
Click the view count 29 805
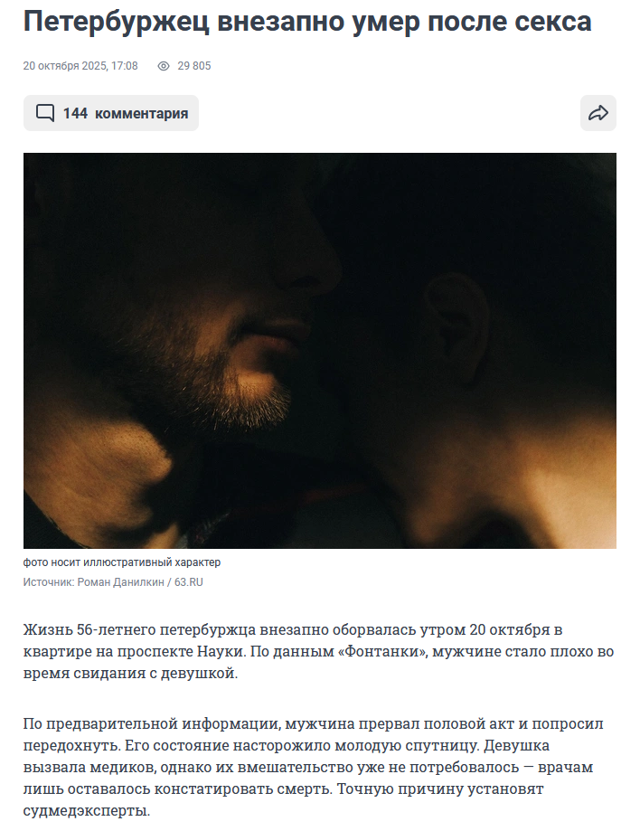point(194,66)
